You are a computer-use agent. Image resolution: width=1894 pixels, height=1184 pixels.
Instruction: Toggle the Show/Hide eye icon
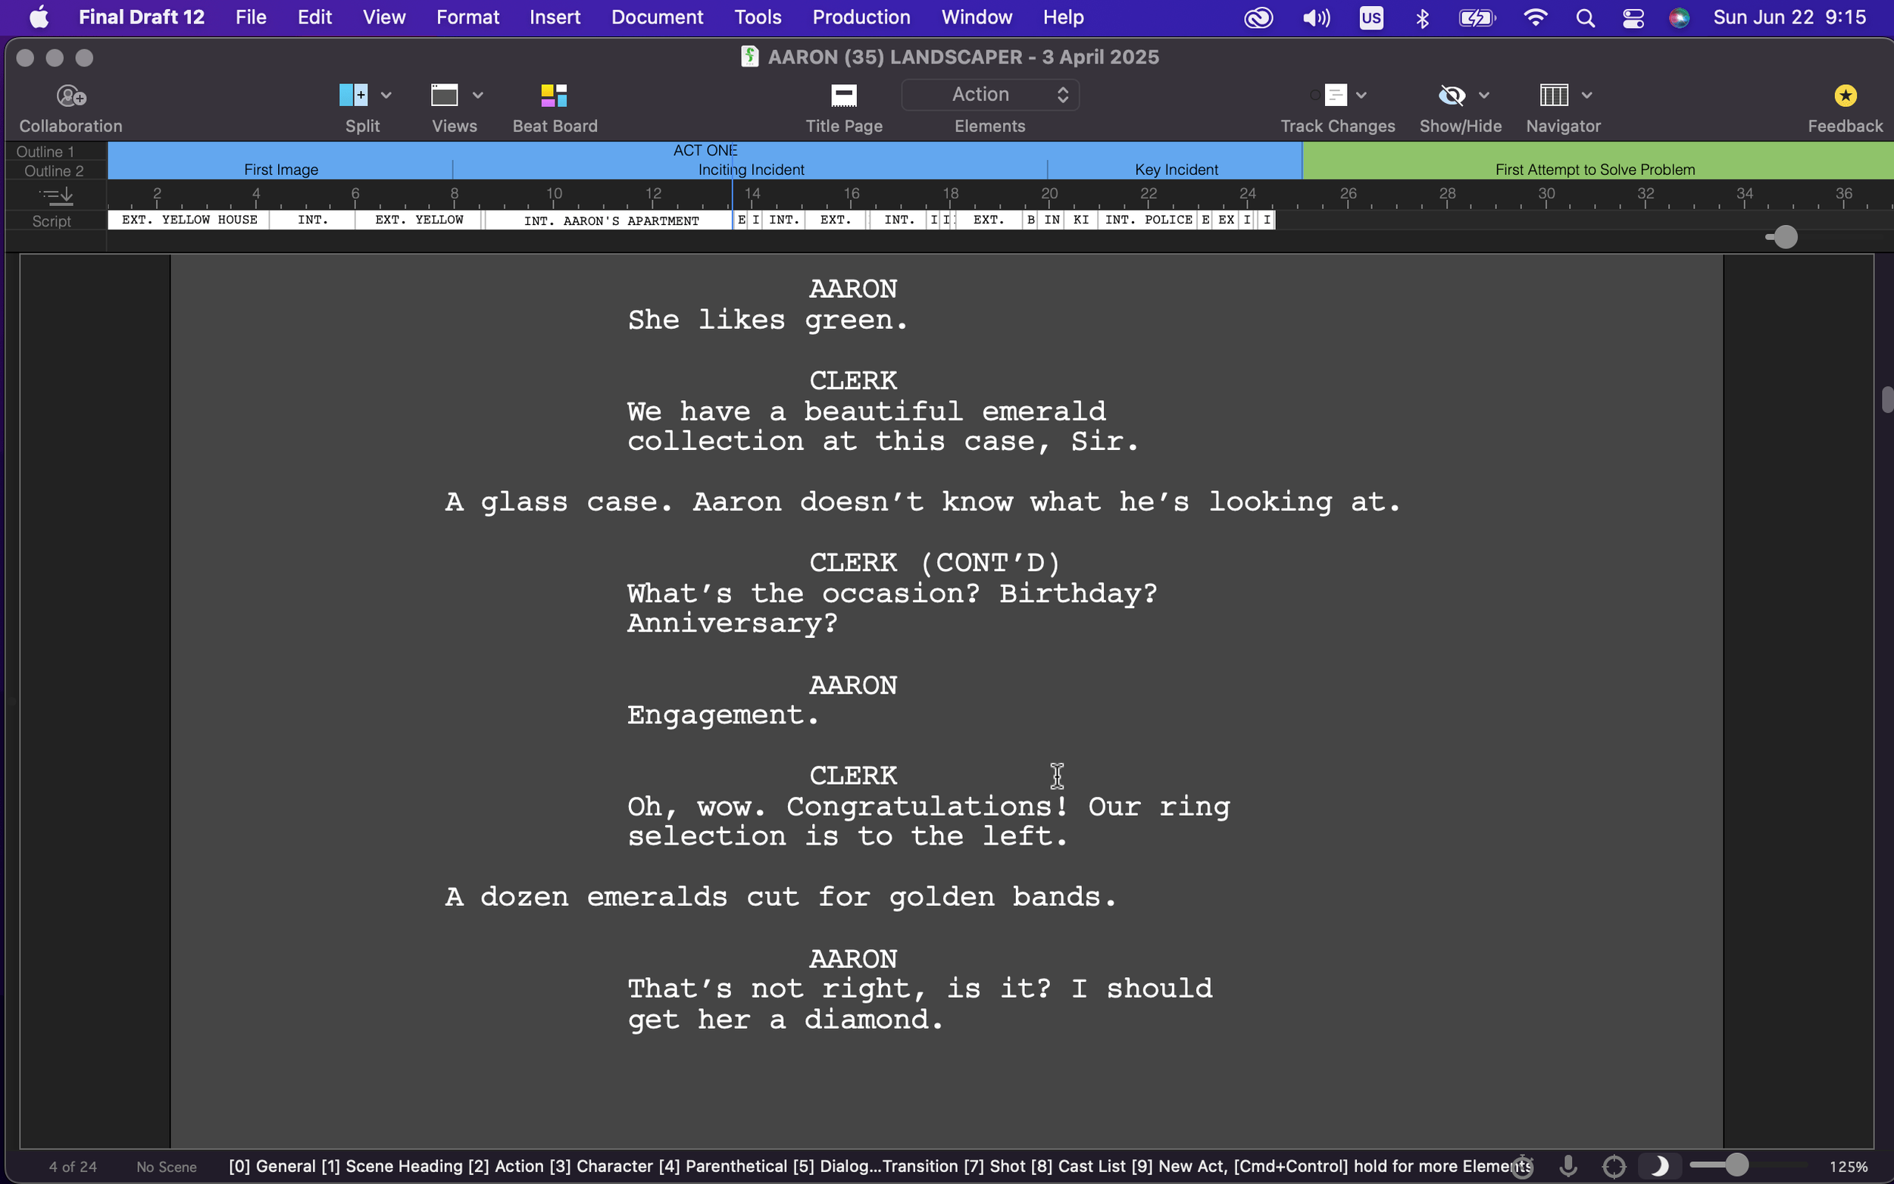[1451, 95]
